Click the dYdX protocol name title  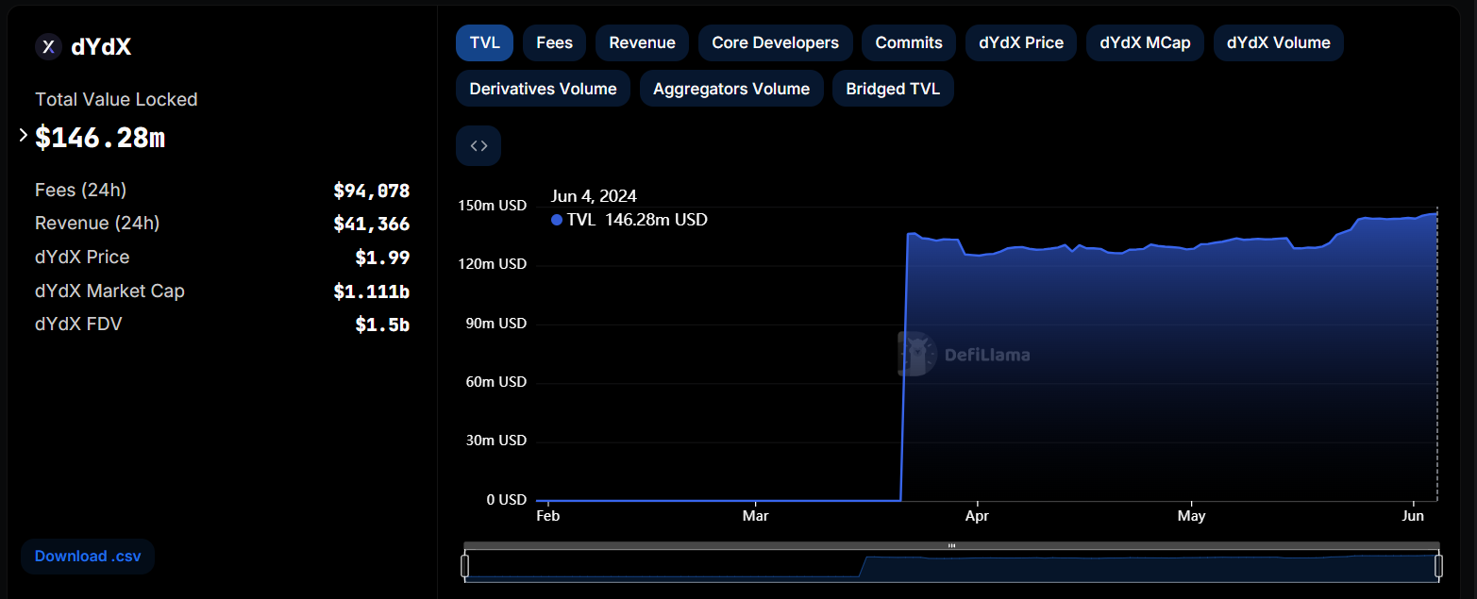[x=101, y=47]
